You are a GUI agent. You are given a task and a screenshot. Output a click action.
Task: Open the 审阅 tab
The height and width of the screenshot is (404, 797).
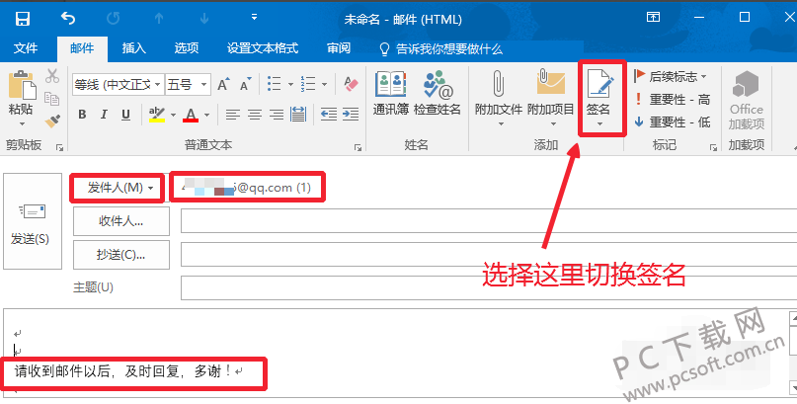pyautogui.click(x=339, y=48)
